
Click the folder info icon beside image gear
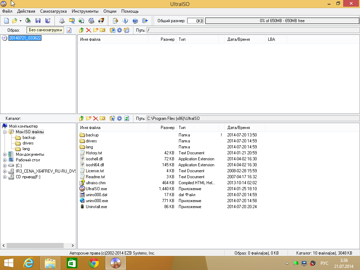tap(127, 30)
